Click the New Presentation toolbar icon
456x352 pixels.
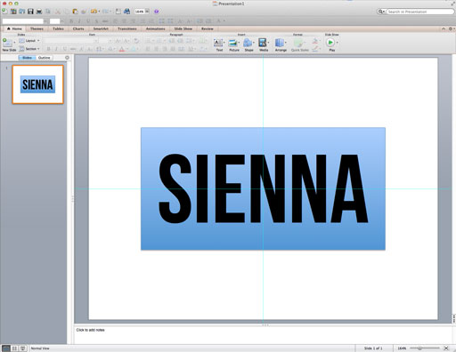(4, 12)
